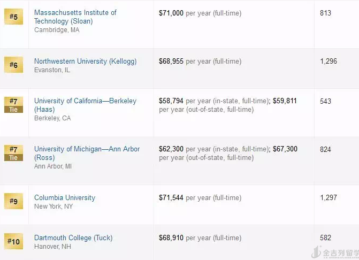Click the $71,000 tuition for MIT Sloan
359x260 pixels.
click(171, 13)
